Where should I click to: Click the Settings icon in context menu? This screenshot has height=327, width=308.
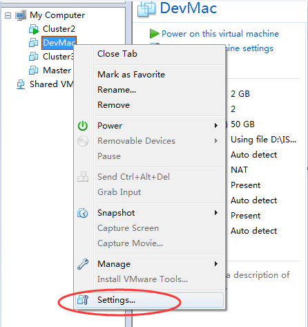pyautogui.click(x=83, y=300)
